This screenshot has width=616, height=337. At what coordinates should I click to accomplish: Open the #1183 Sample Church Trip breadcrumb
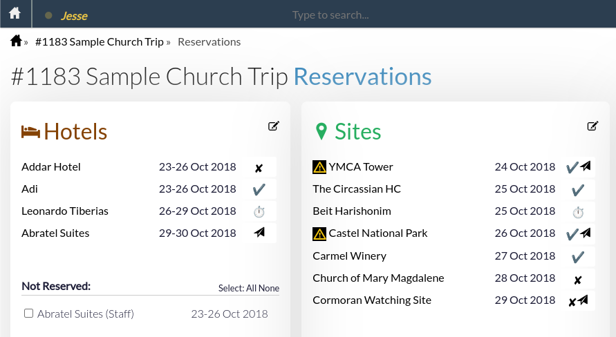coord(100,42)
